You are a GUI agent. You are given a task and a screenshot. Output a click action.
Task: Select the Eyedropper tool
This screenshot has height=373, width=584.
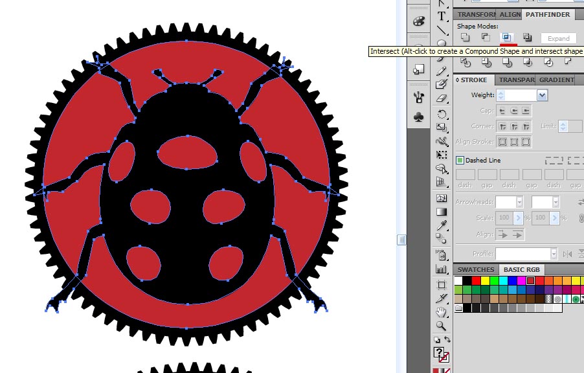pyautogui.click(x=442, y=225)
